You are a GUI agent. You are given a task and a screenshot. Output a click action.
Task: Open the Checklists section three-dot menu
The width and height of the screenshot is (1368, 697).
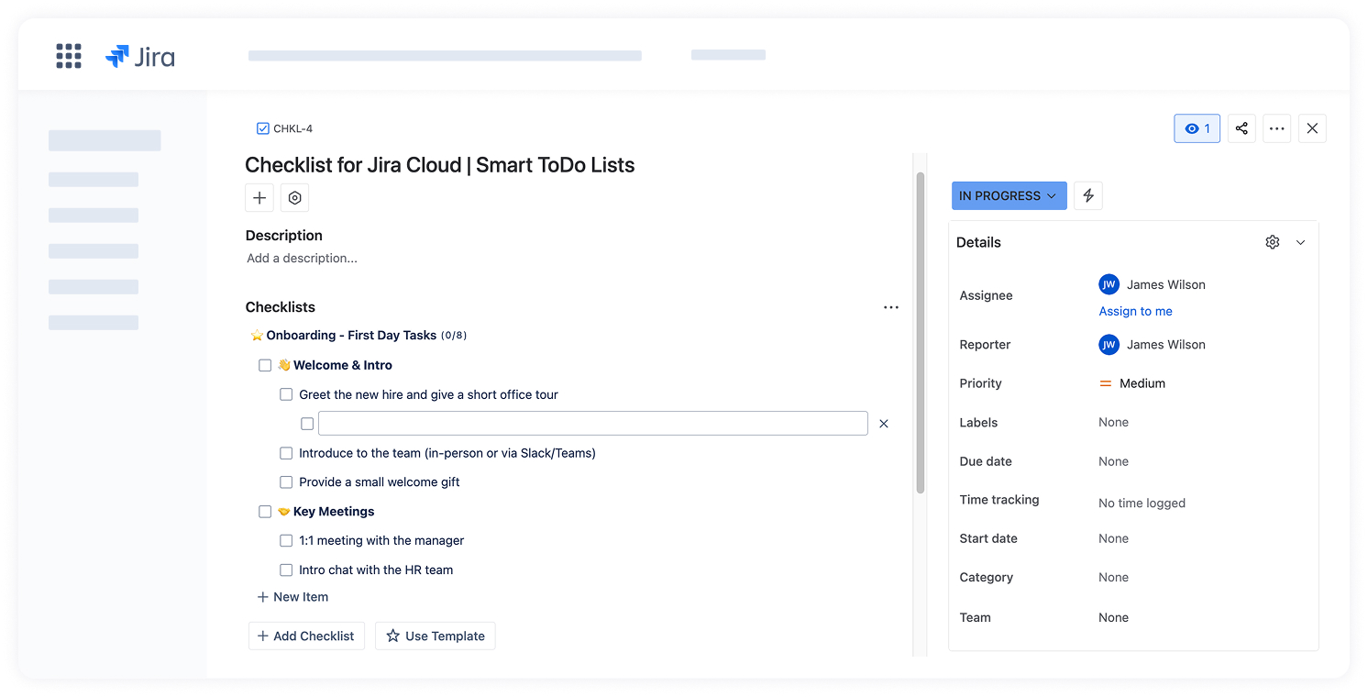(890, 307)
